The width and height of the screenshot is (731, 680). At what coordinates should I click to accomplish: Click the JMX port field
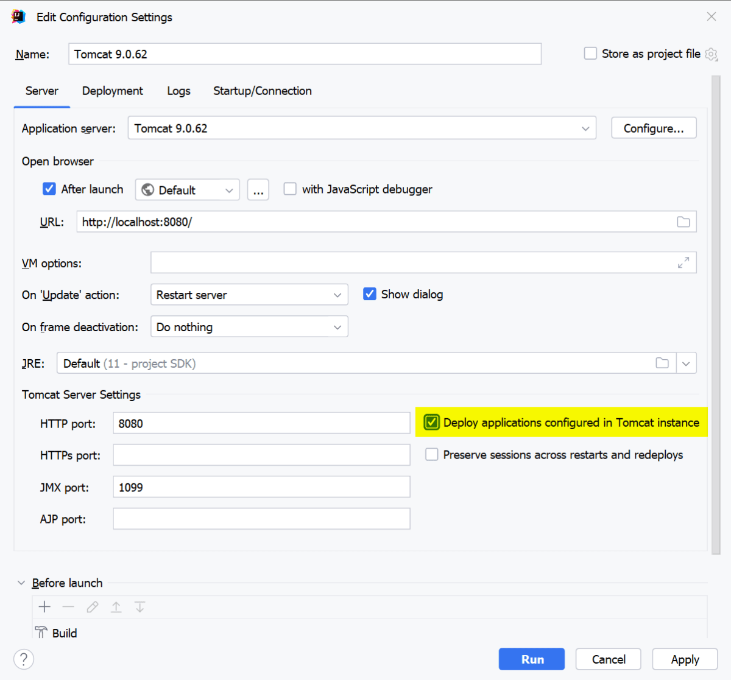(x=261, y=487)
